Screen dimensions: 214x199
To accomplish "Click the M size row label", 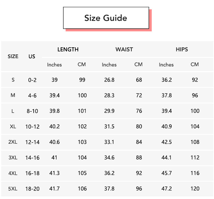I will click(x=13, y=95).
